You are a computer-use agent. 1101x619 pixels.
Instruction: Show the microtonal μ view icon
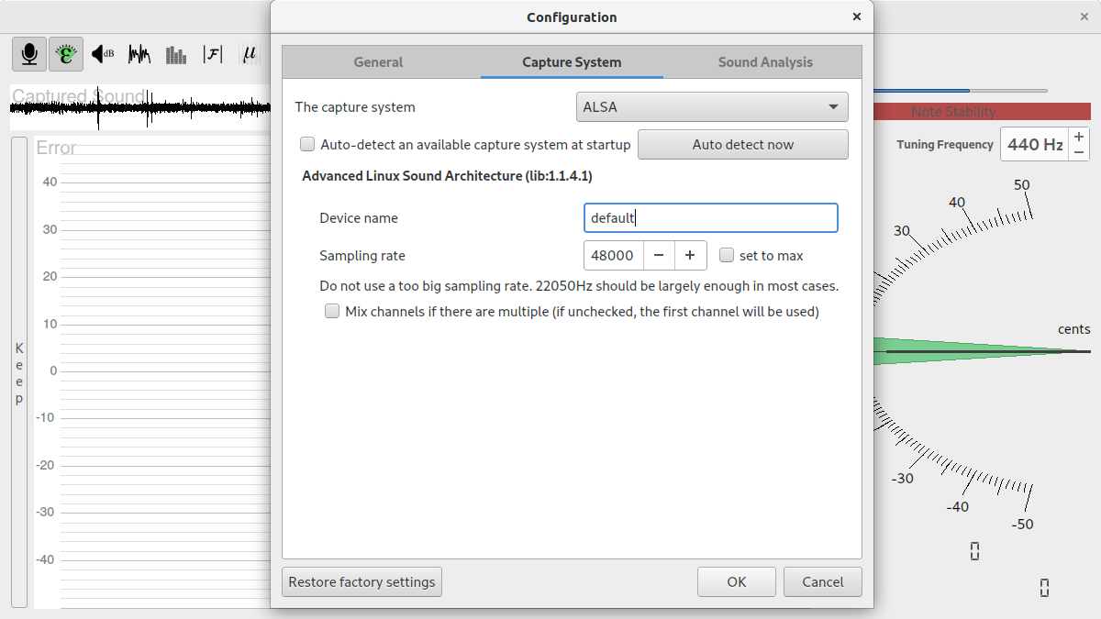point(249,54)
